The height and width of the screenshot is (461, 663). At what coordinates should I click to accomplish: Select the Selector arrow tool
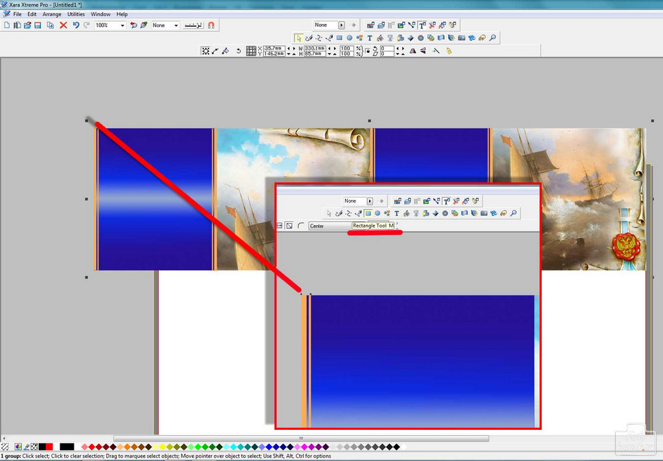point(298,38)
